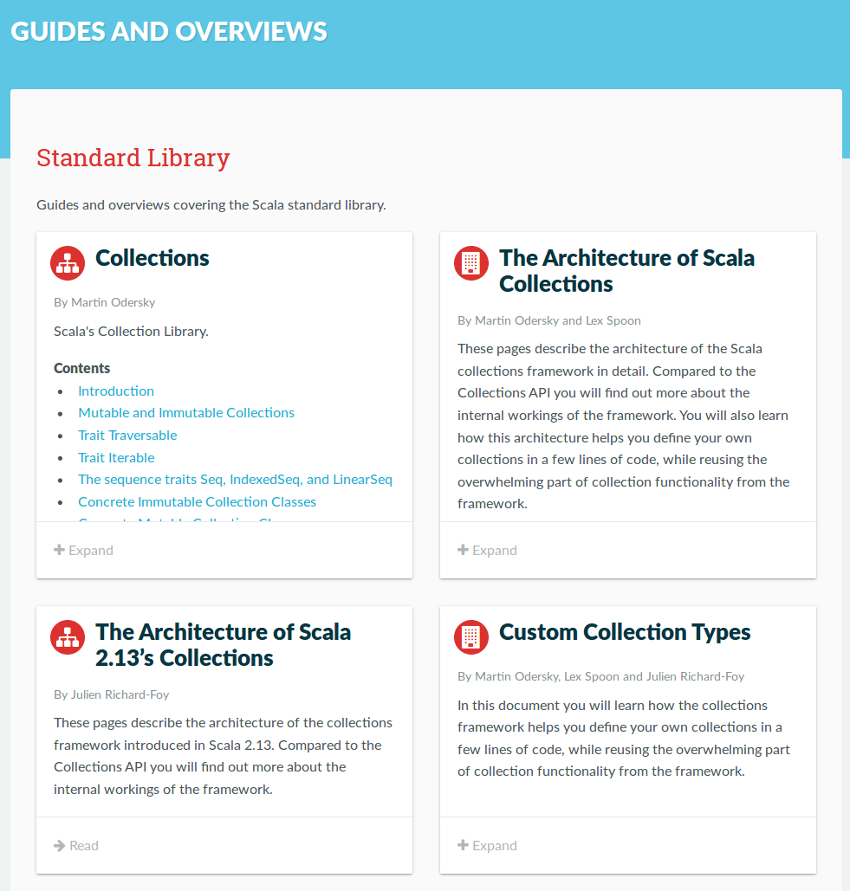Expand the Custom Collection Types card
Screen dimensions: 850x891
(487, 845)
